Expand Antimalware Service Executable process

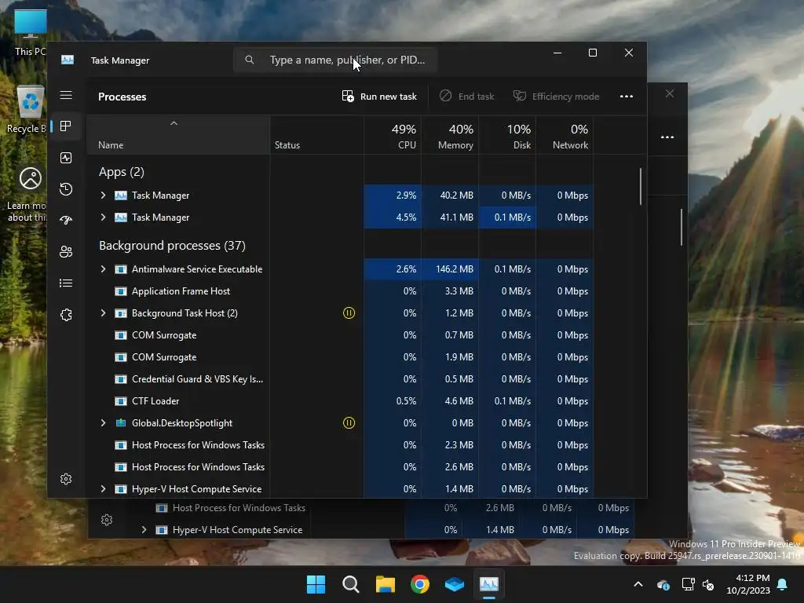[x=103, y=269]
